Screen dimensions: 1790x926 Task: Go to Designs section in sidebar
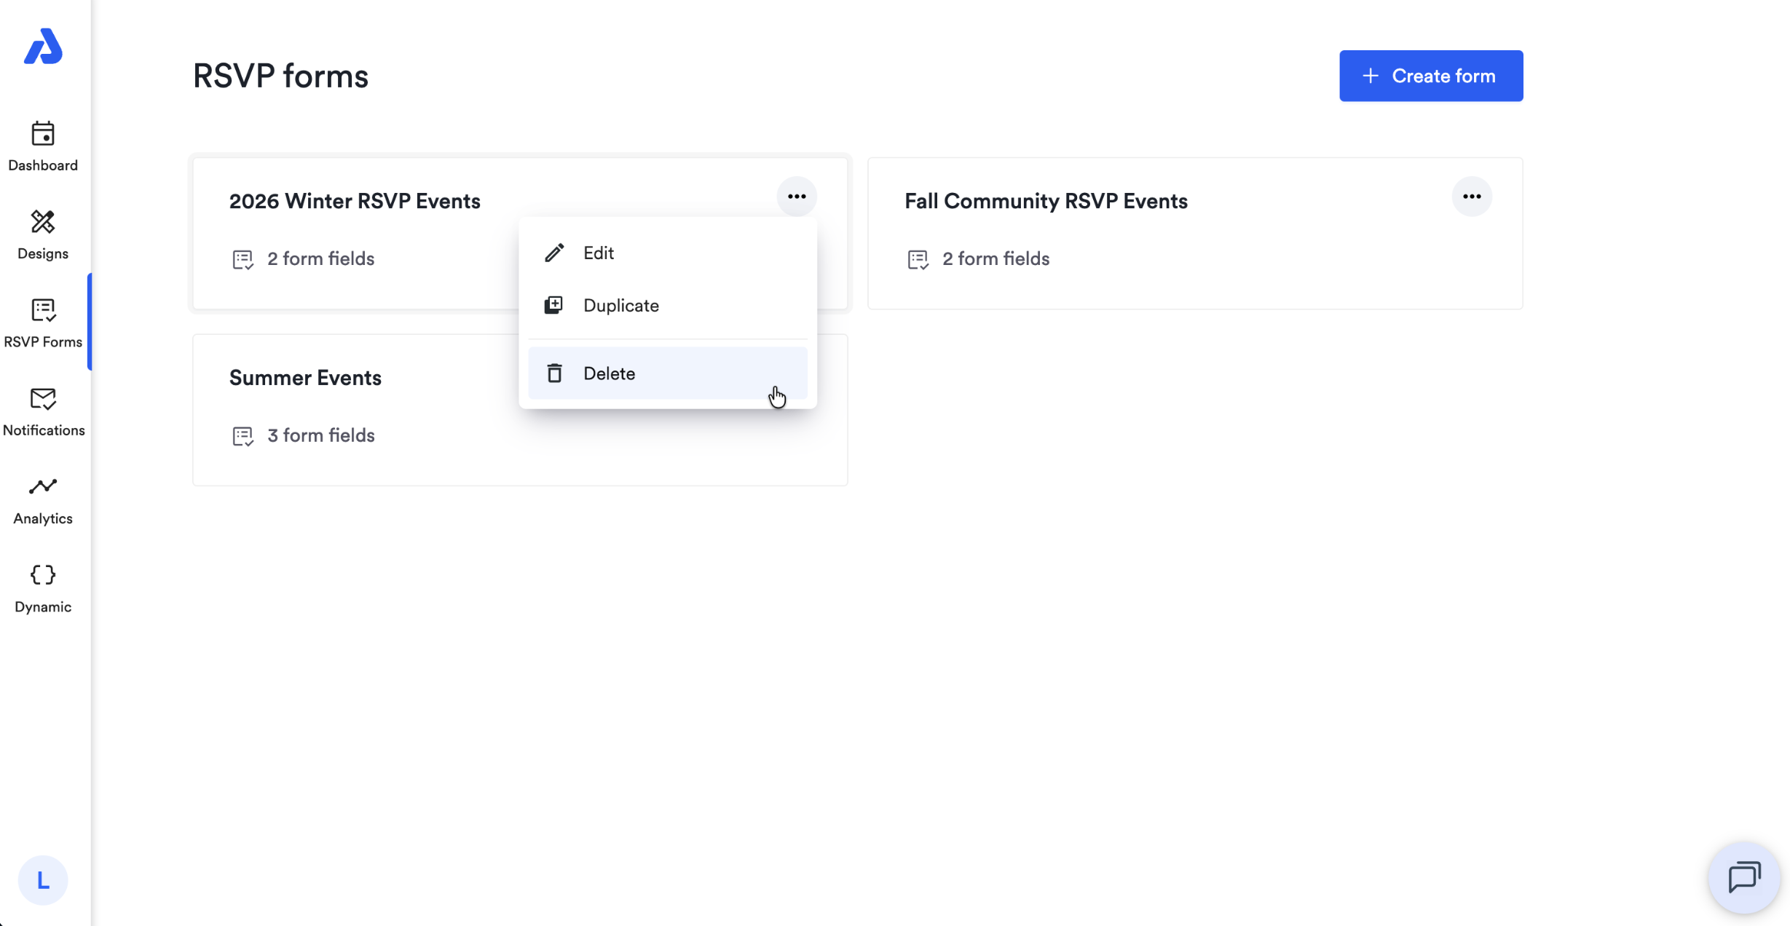click(x=43, y=235)
